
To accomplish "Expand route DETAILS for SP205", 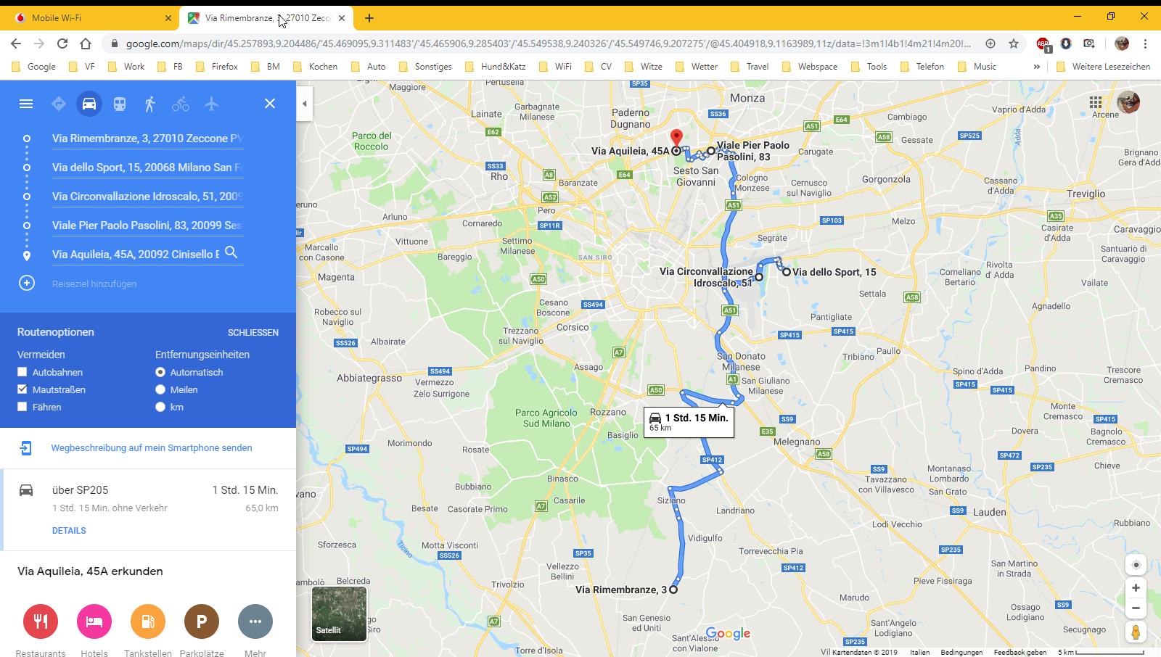I will point(69,531).
